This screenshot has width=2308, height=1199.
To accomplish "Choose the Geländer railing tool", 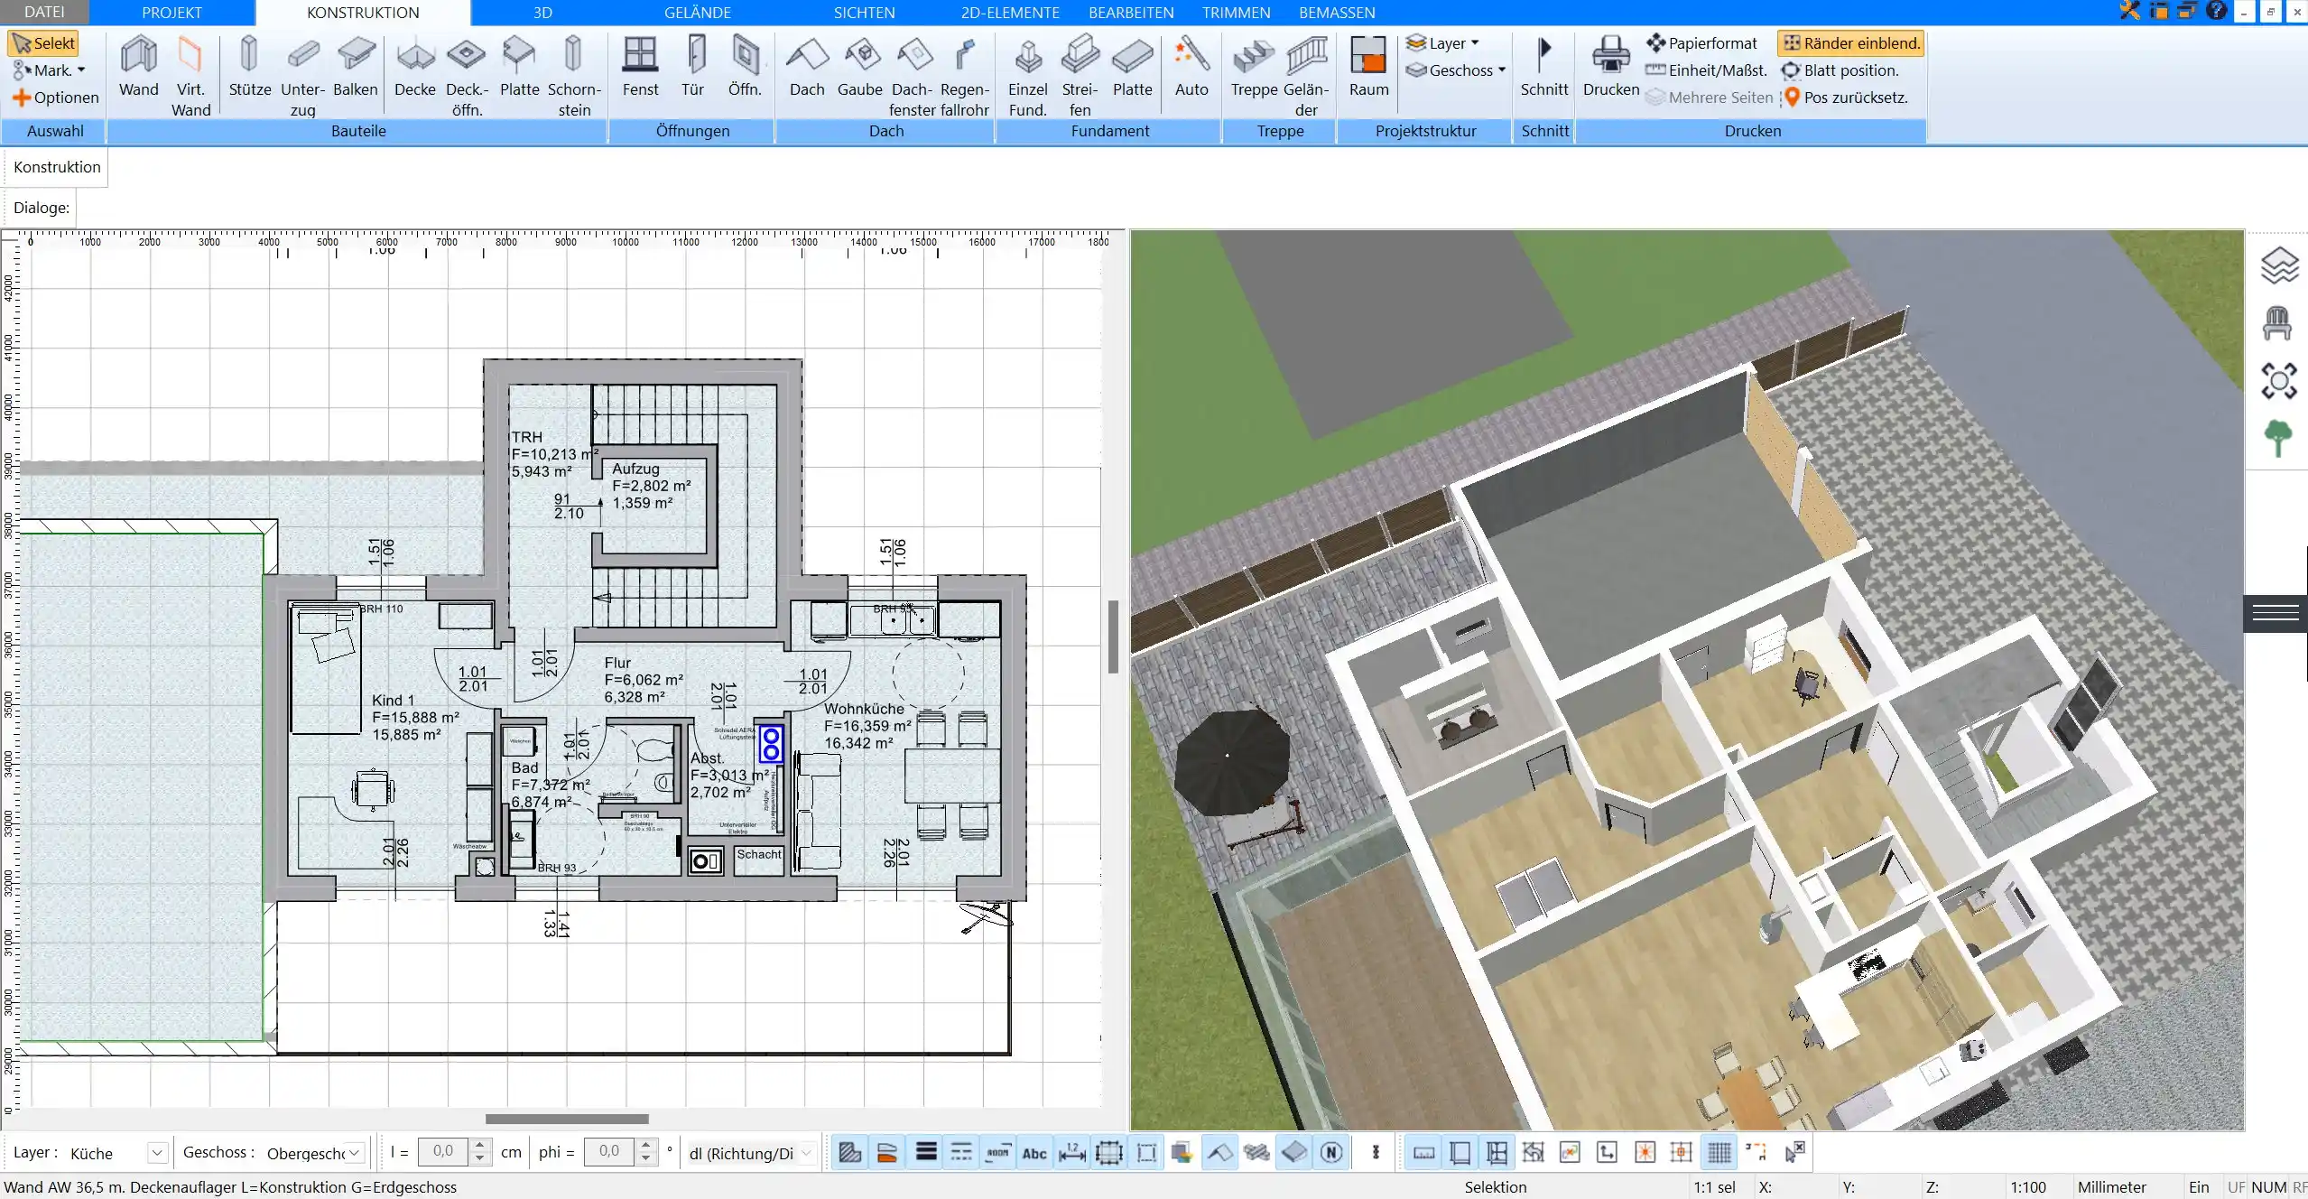I will click(1306, 76).
